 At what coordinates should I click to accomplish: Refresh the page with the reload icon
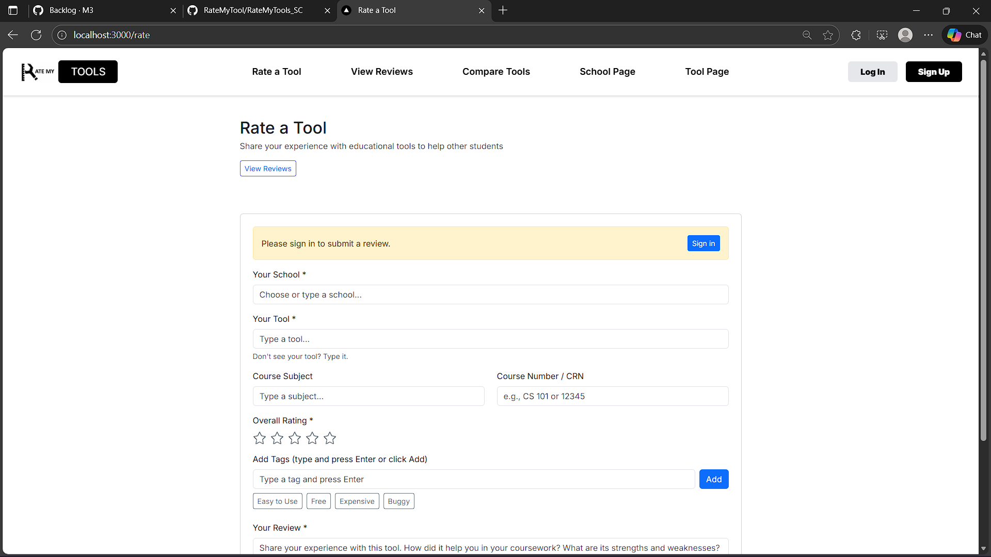tap(36, 35)
